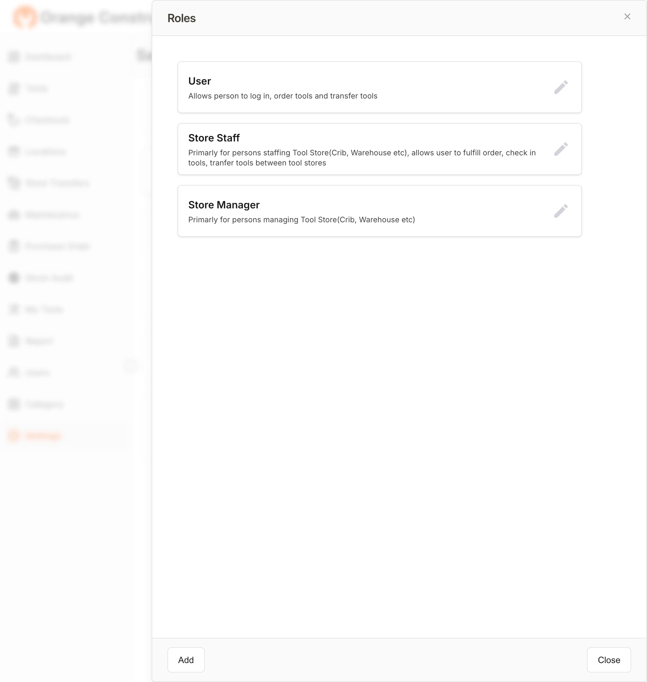Screen dimensions: 647x682
Task: Navigate to Users in sidebar
Action: click(x=38, y=373)
